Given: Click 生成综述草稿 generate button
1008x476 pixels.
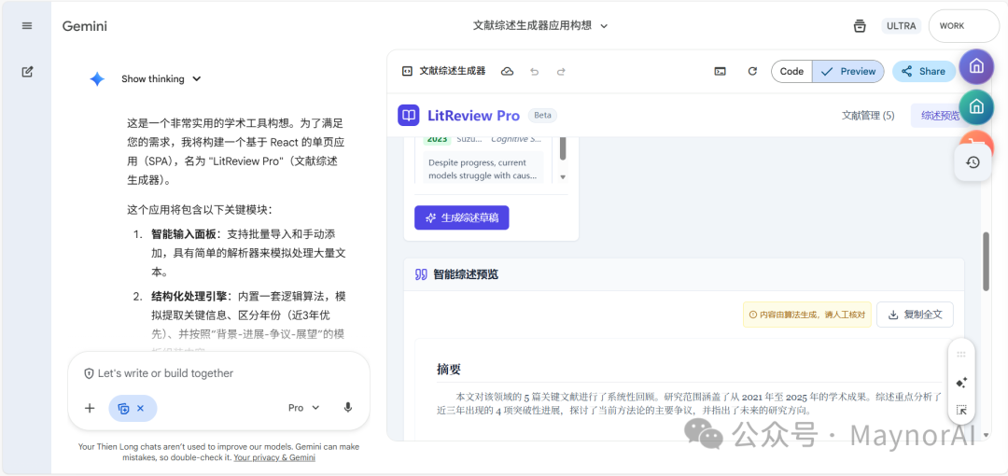Looking at the screenshot, I should [x=462, y=218].
